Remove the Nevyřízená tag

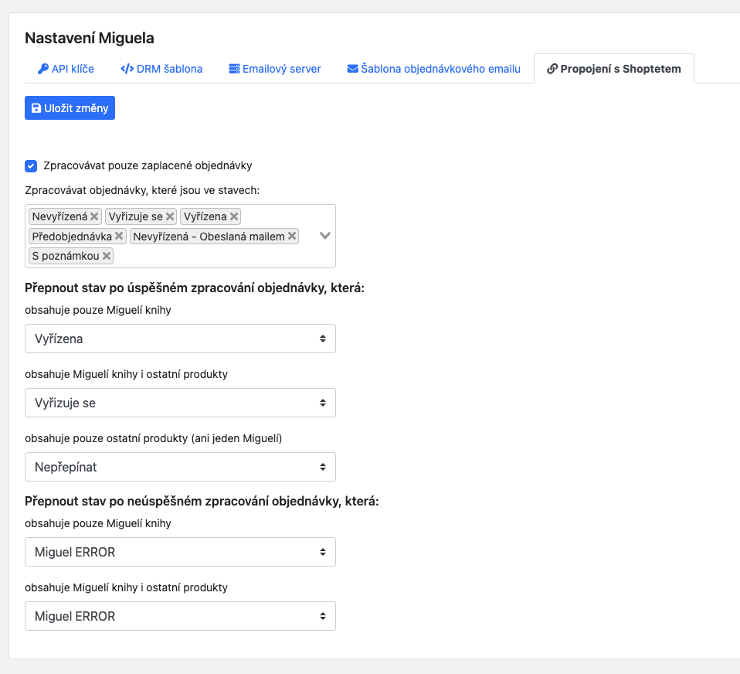94,216
